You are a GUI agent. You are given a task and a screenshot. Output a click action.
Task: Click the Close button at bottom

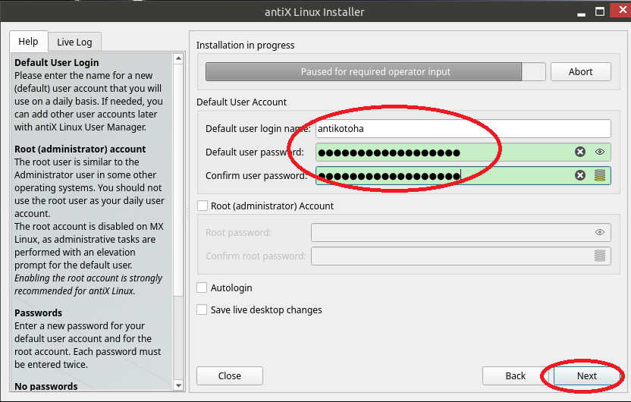229,375
